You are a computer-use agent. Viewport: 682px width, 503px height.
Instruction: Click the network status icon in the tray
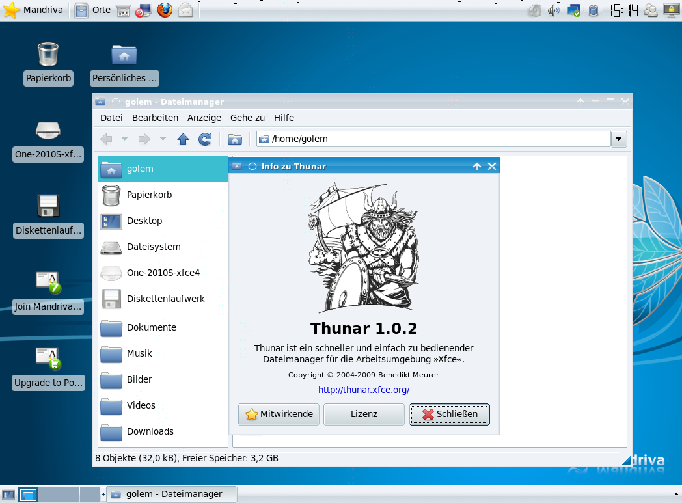(573, 10)
